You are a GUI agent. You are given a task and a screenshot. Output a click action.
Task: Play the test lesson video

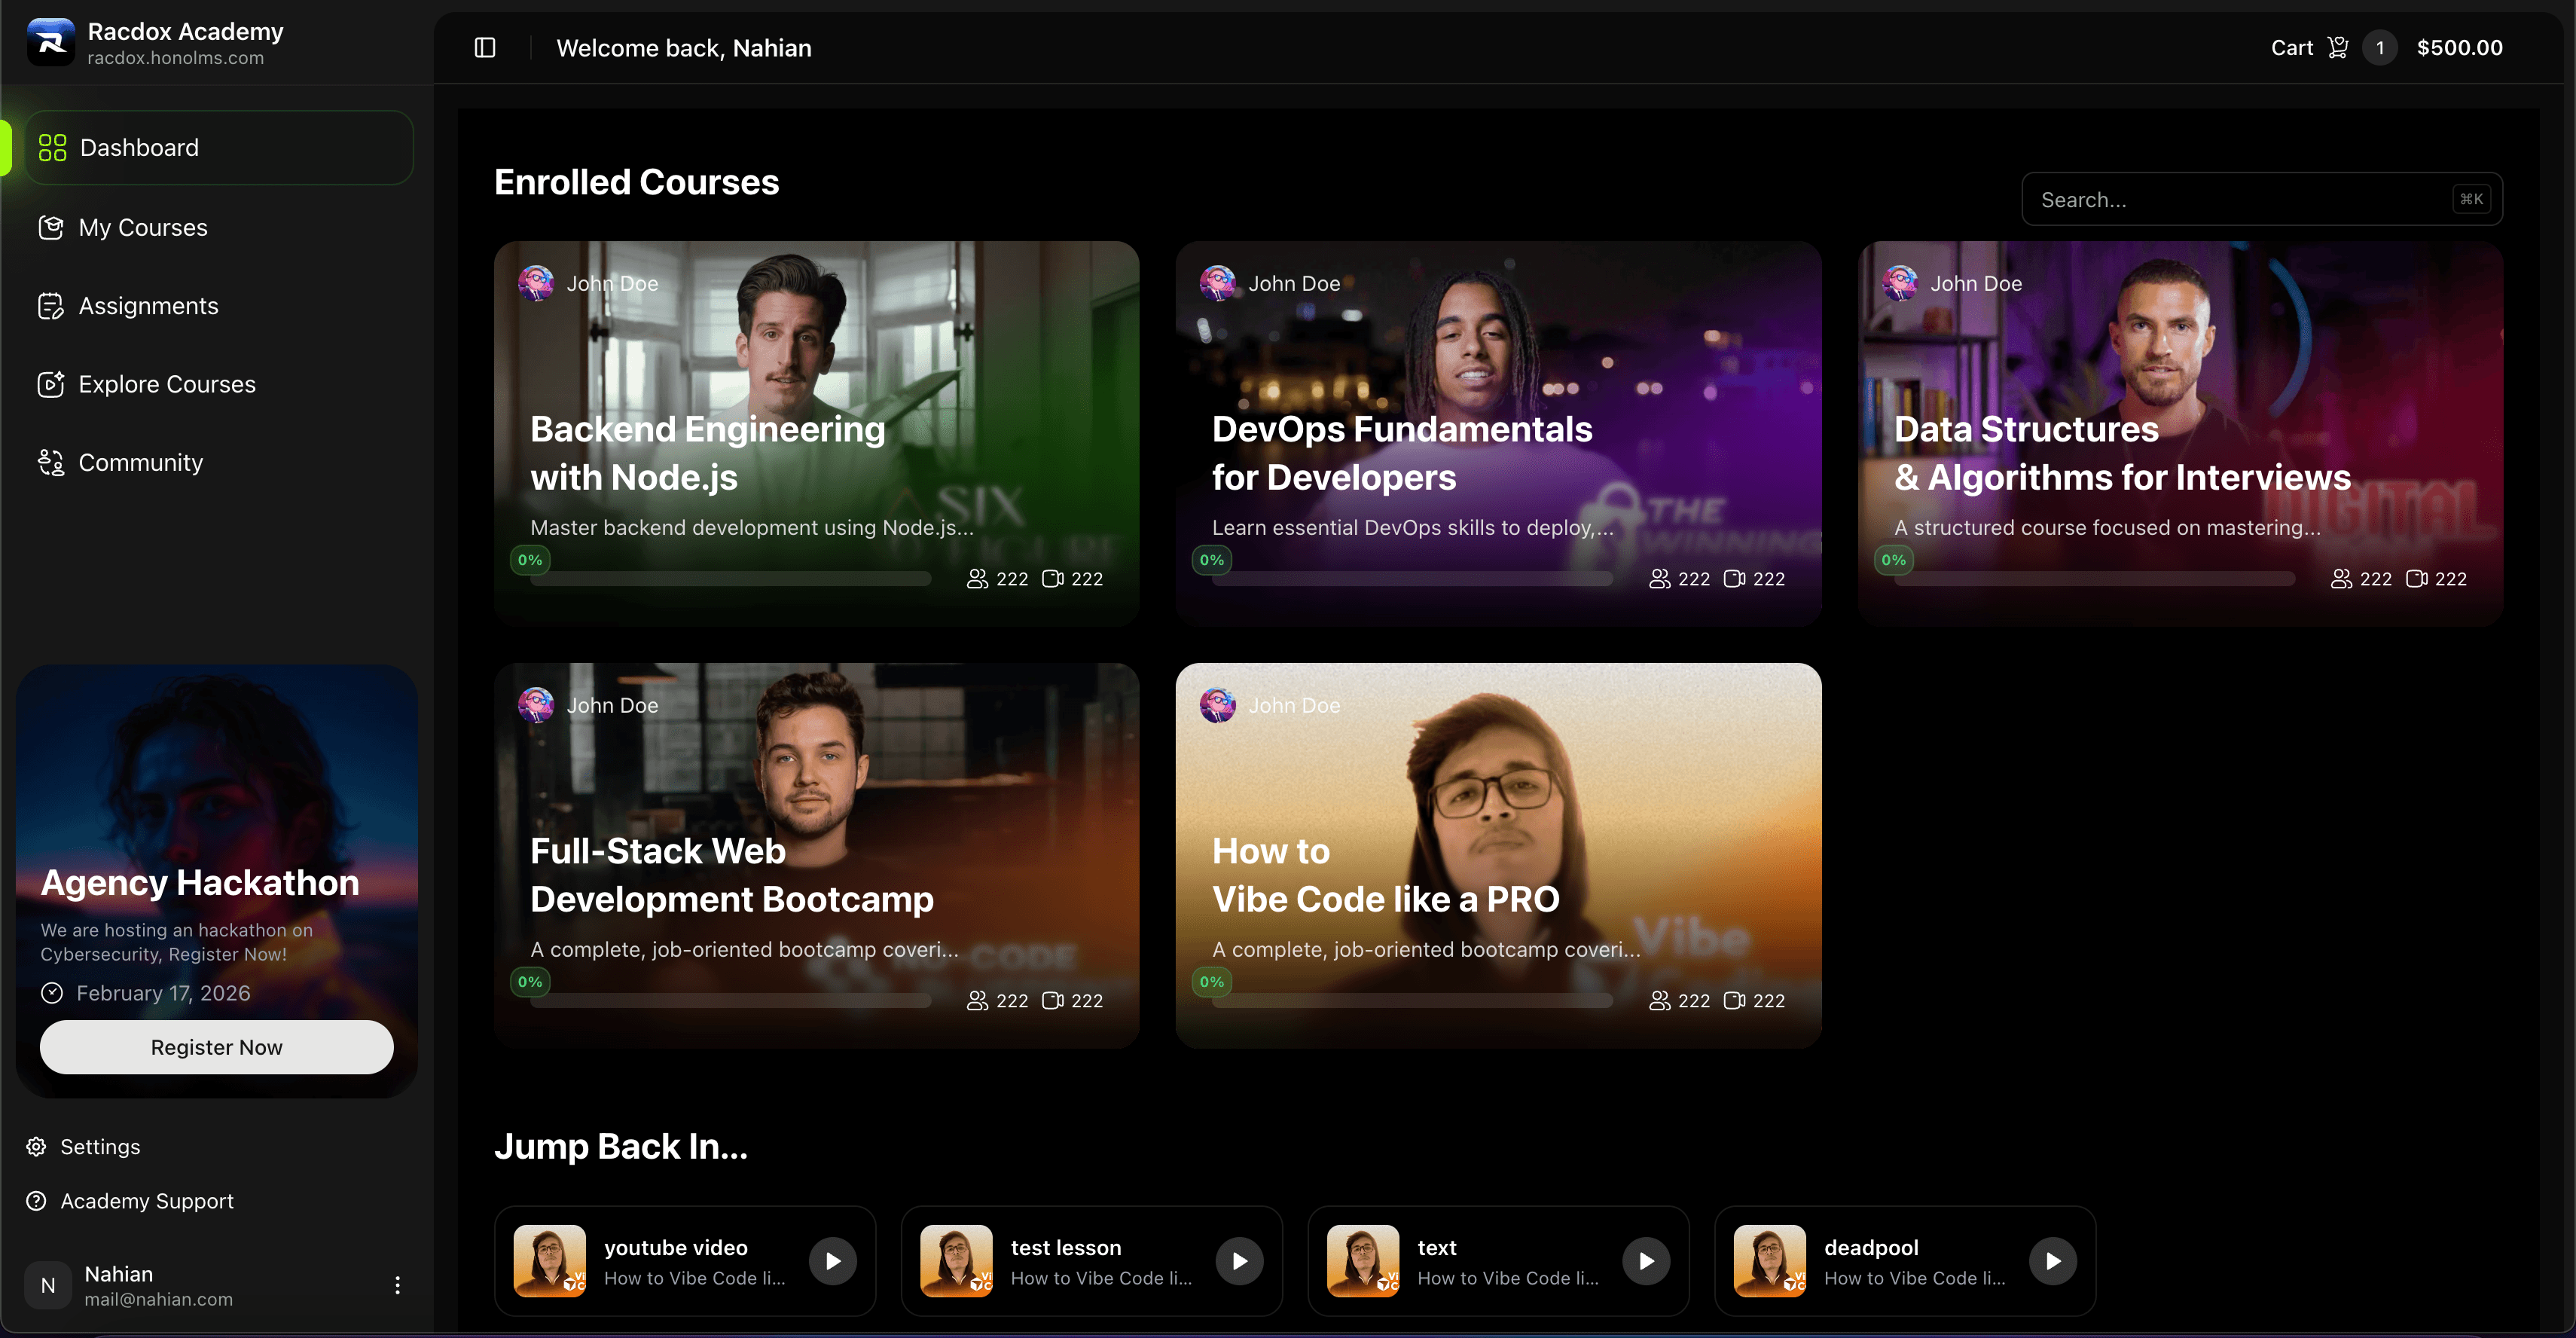[1240, 1260]
